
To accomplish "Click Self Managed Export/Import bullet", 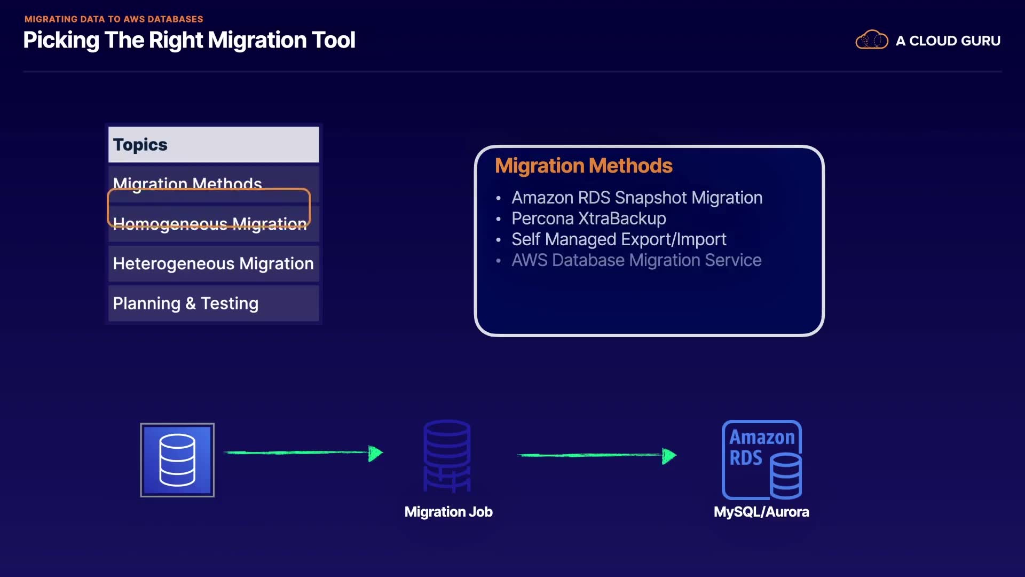I will [x=618, y=239].
